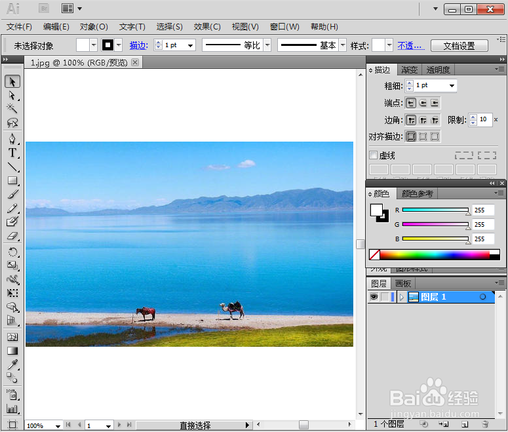Screen dimensions: 508x432
Task: Select the Shape Builder tool
Action: tap(12, 307)
